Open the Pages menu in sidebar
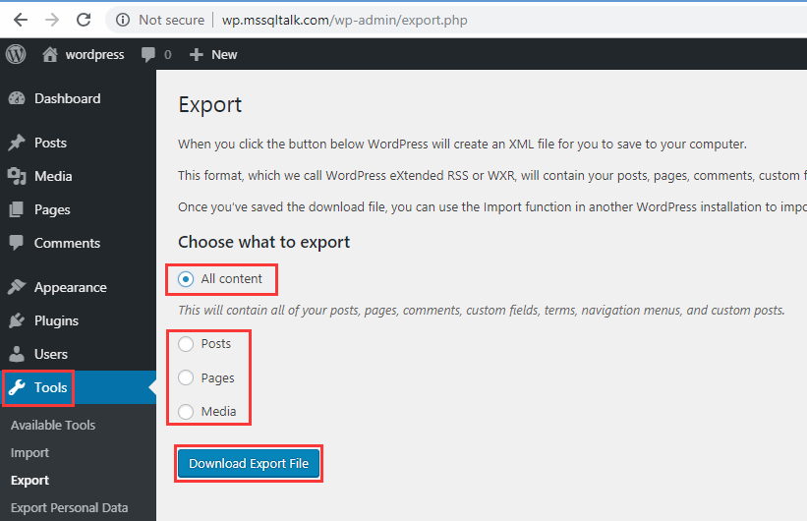The image size is (807, 521). (x=52, y=209)
